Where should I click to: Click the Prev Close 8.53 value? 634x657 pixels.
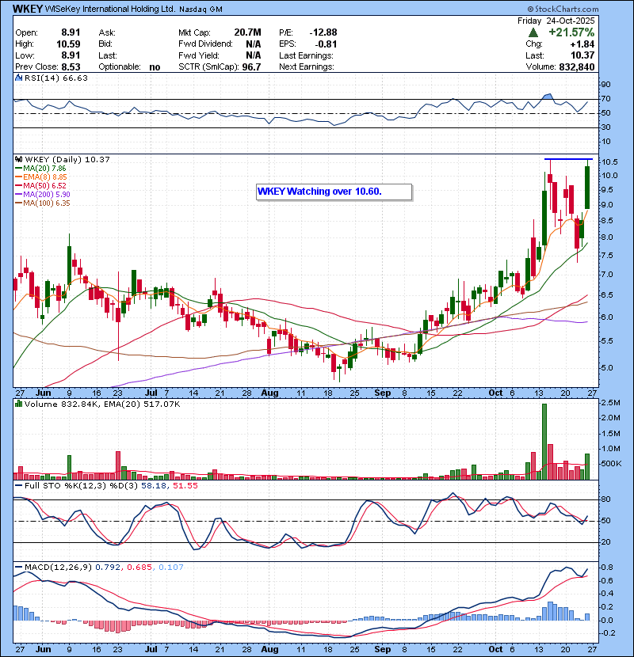pyautogui.click(x=71, y=67)
